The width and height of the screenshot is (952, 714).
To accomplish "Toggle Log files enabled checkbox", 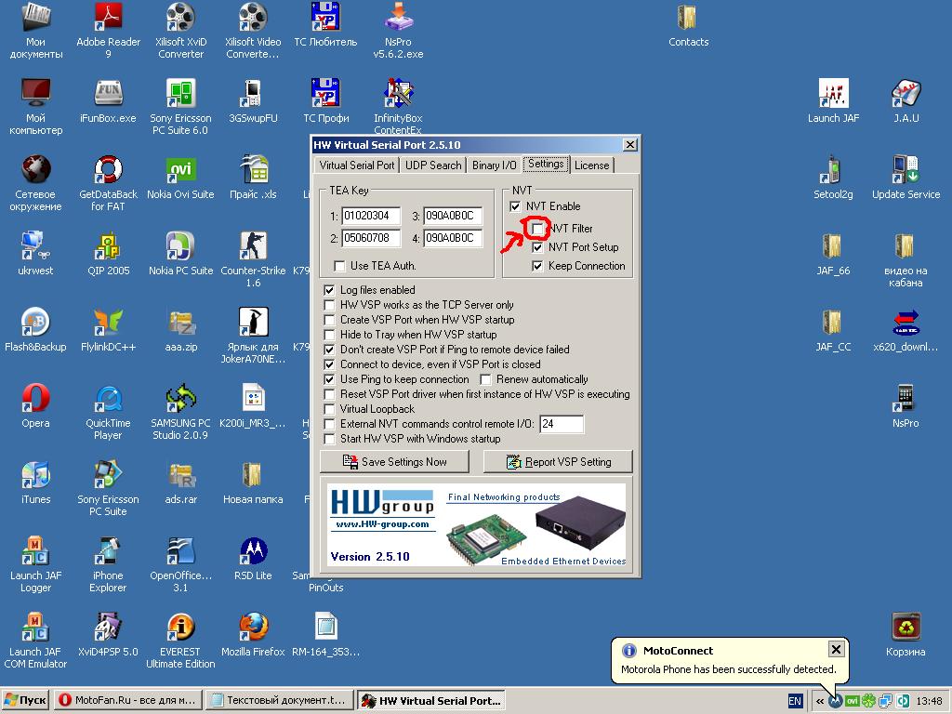I will (x=329, y=290).
